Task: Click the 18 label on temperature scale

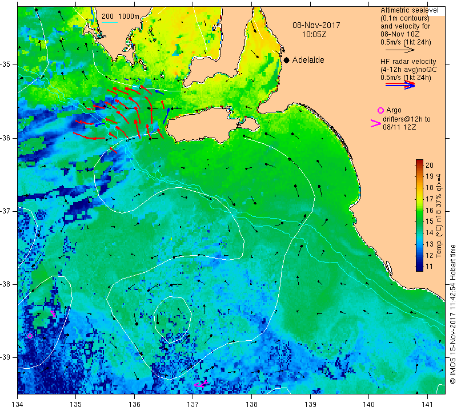Action: [430, 188]
